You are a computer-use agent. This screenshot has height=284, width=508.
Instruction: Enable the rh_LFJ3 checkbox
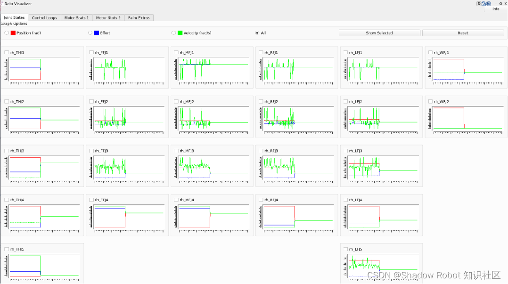click(346, 151)
